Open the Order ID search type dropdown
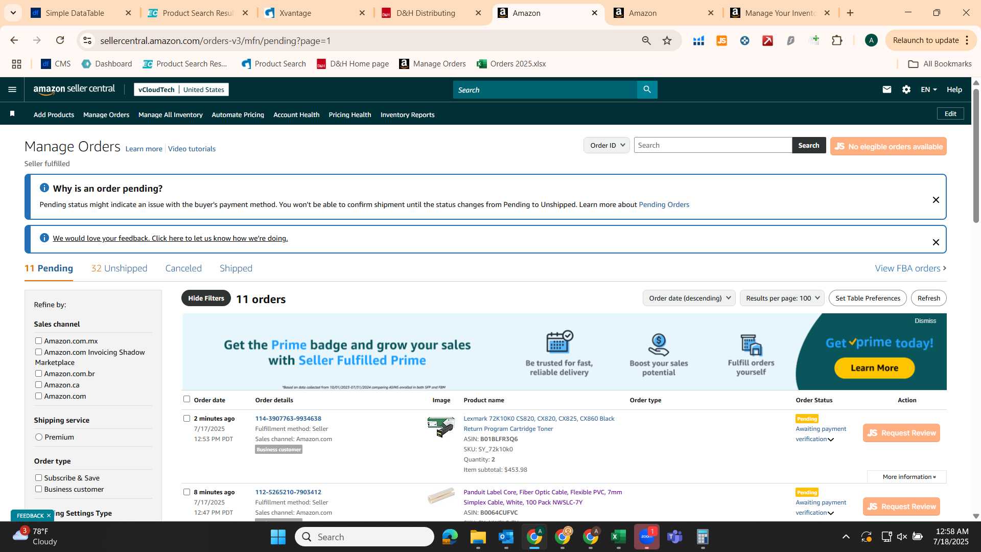Viewport: 981px width, 552px height. coord(606,145)
